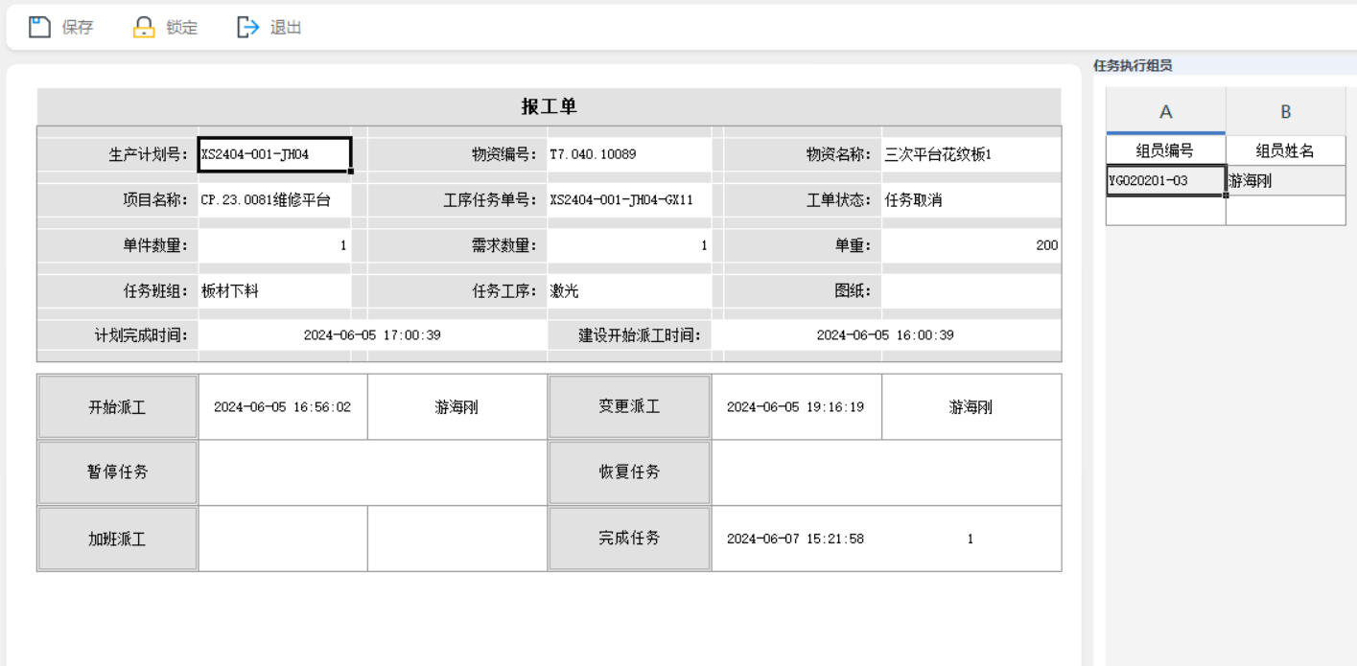
Task: Click member ID cell YG020201-03
Action: point(1165,180)
